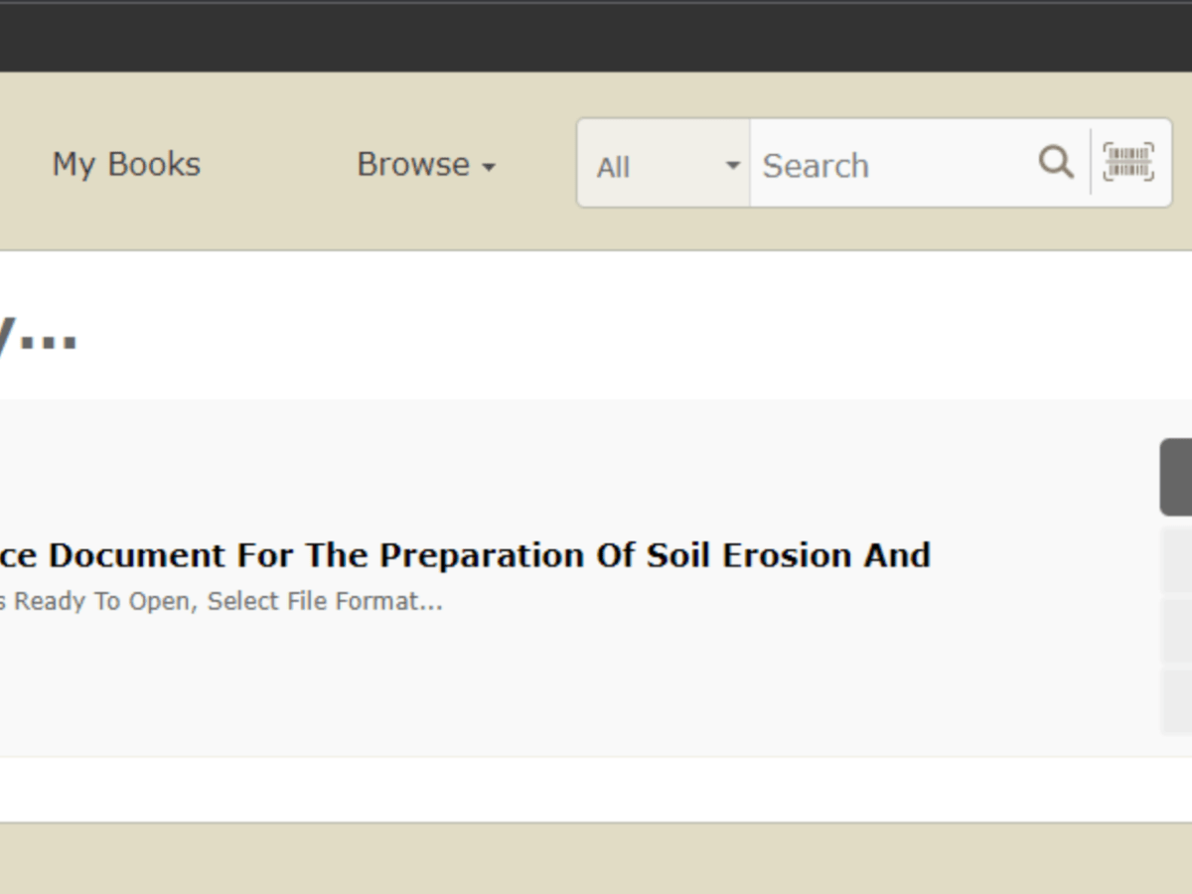
Task: Click the first light gray button below dark button
Action: point(1176,560)
